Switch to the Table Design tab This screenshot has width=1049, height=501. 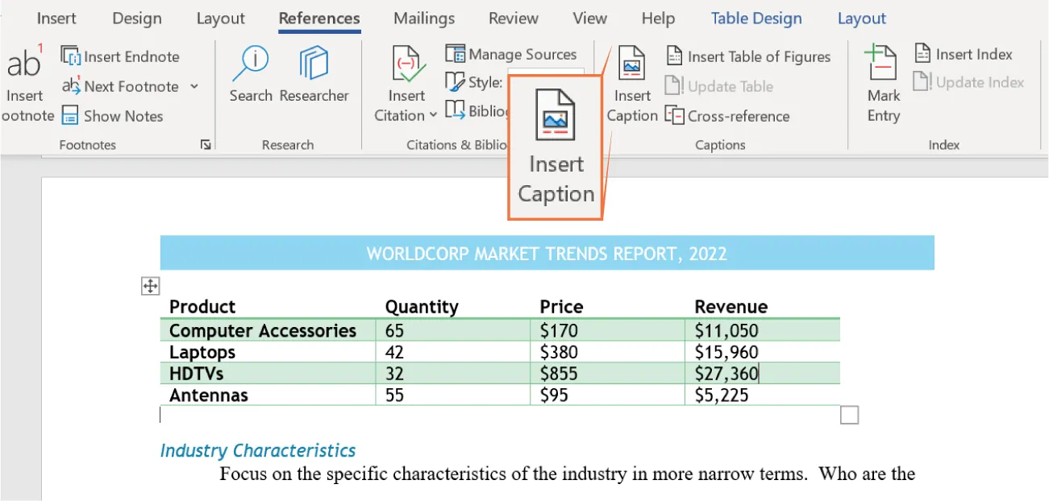click(756, 18)
